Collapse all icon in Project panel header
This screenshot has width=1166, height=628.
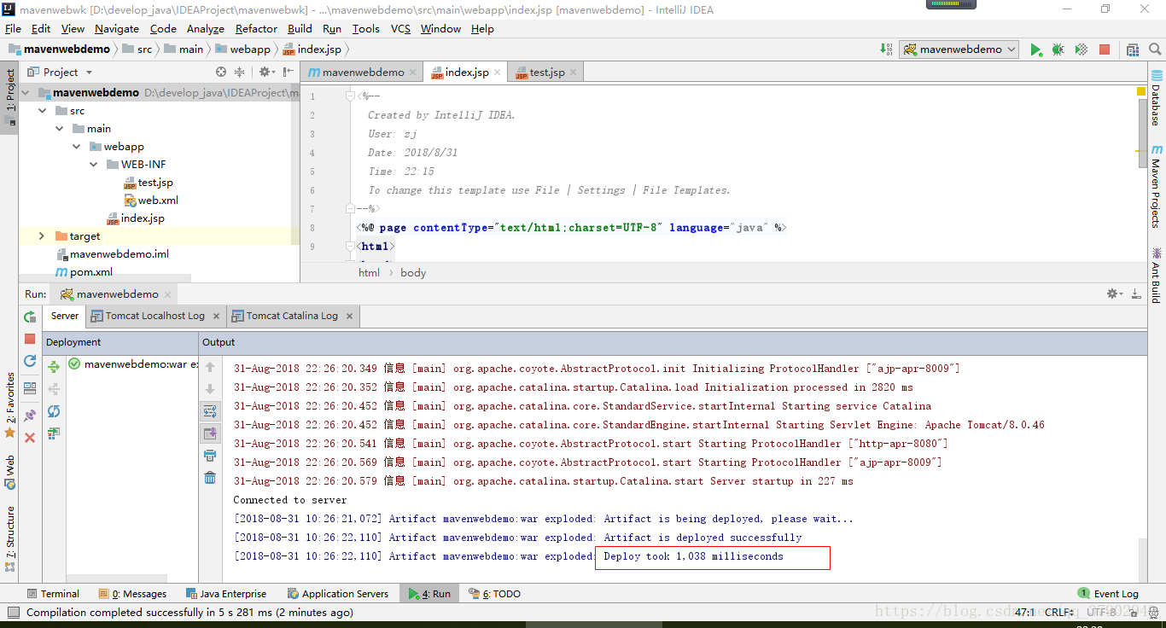239,73
